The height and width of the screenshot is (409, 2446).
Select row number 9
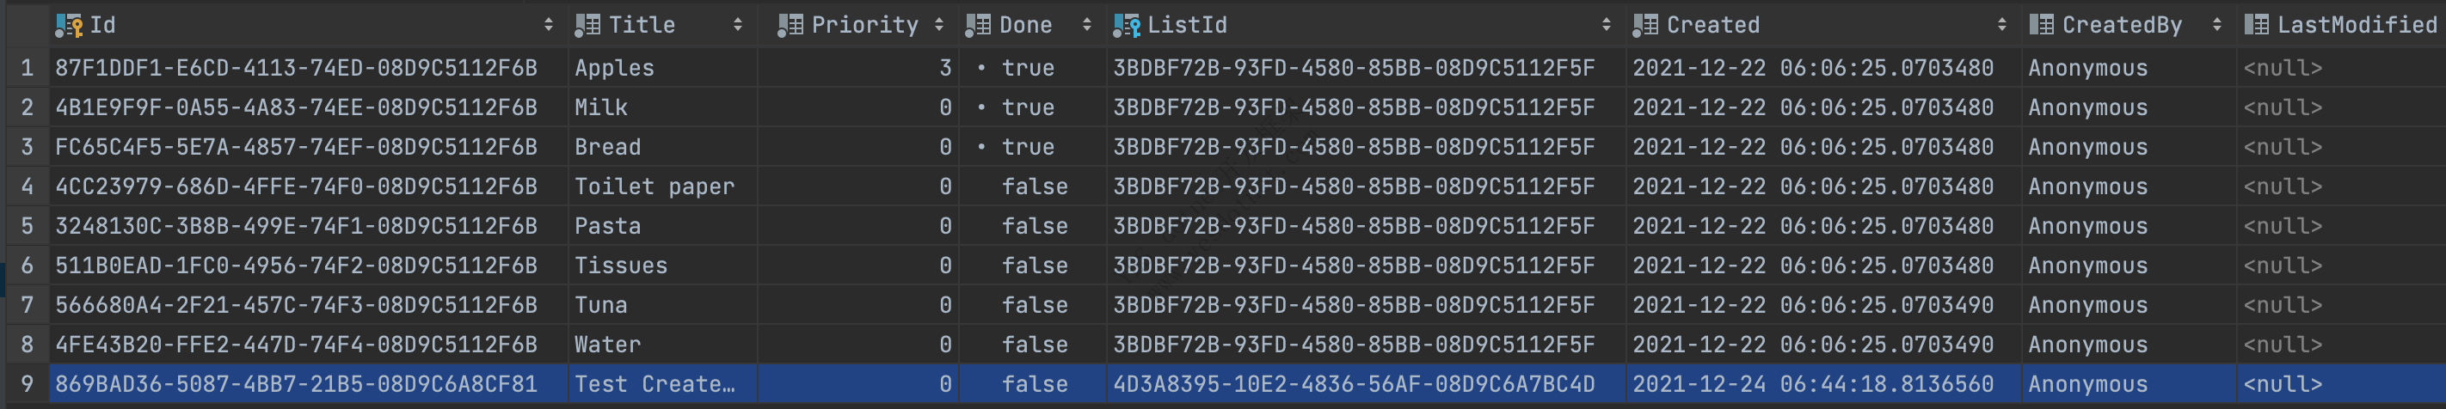(x=27, y=384)
